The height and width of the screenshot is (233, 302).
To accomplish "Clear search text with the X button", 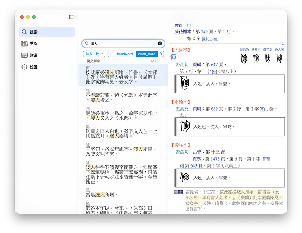I will 160,43.
